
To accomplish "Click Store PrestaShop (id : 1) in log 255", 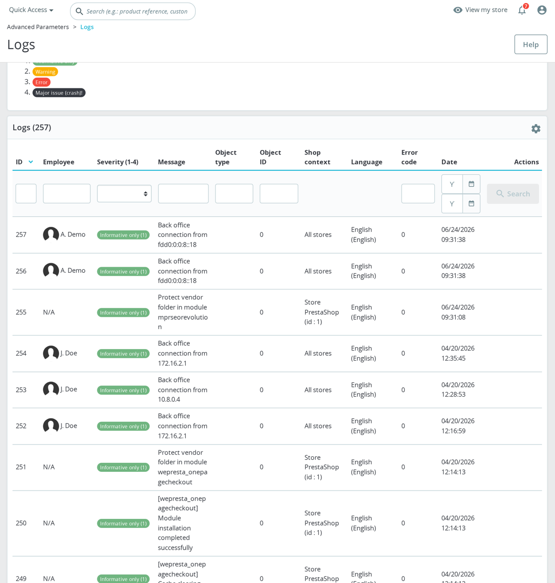I will [x=321, y=312].
